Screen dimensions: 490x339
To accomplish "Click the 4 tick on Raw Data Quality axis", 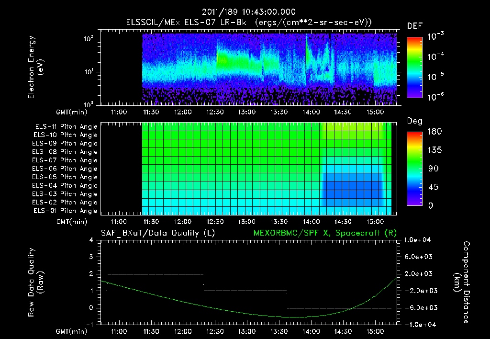I will pos(91,240).
